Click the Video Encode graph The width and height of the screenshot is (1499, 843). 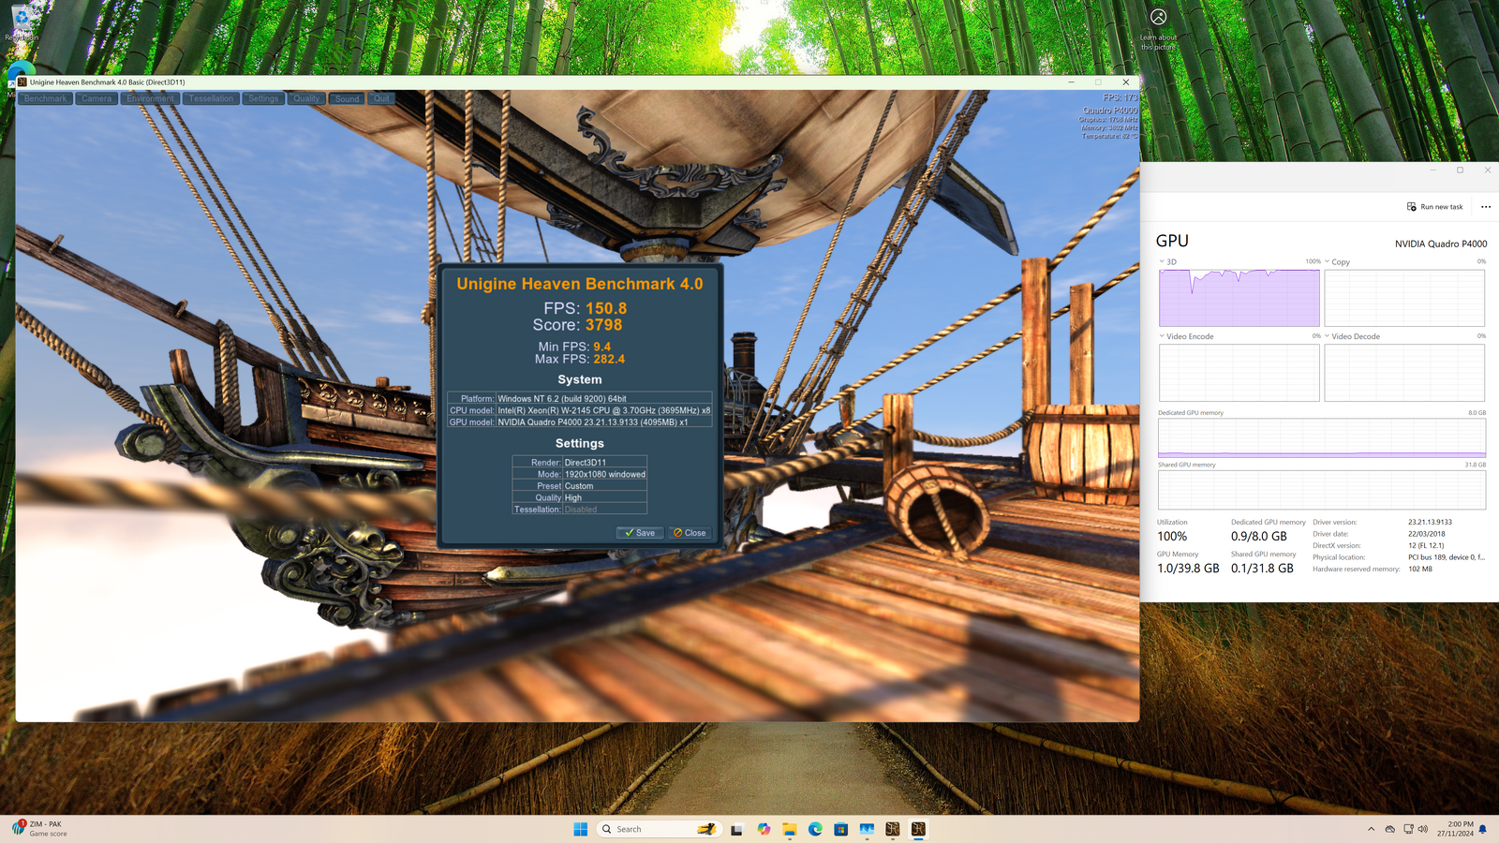pyautogui.click(x=1239, y=373)
